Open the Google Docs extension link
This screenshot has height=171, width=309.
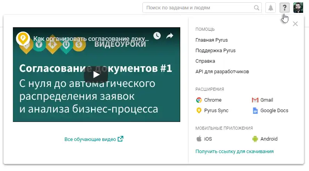coord(274,111)
